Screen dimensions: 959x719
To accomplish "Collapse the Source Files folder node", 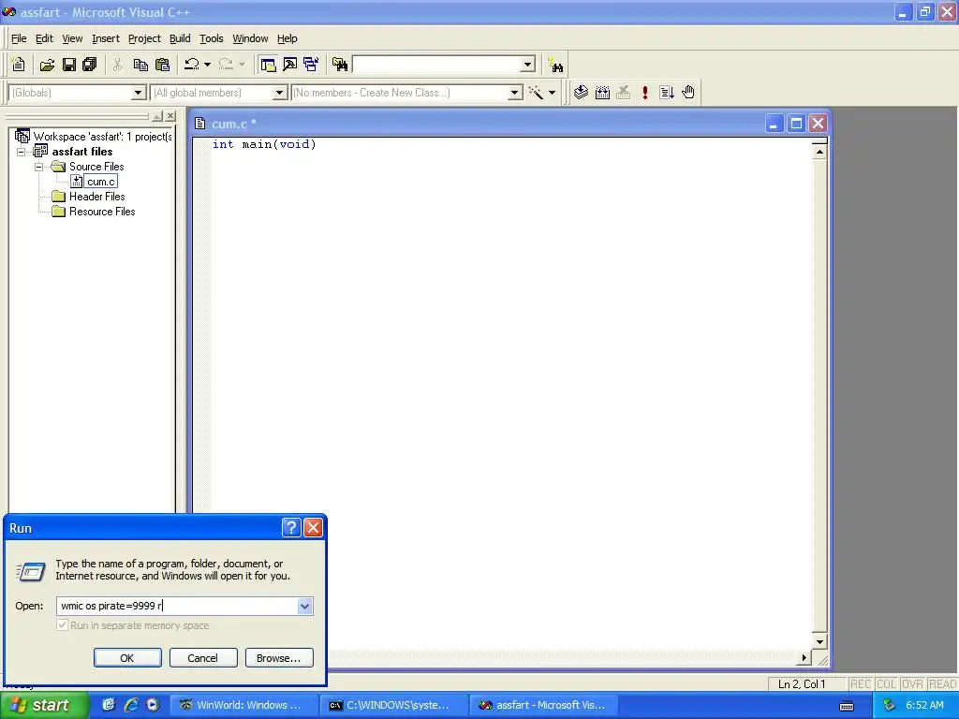I will coord(39,167).
